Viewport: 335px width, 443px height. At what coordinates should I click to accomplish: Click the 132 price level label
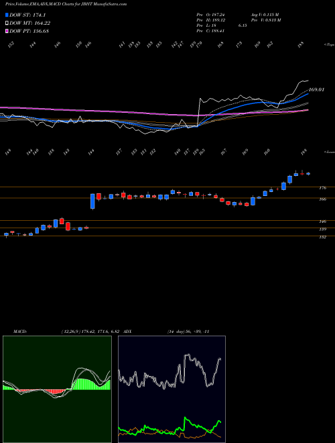[323, 237]
